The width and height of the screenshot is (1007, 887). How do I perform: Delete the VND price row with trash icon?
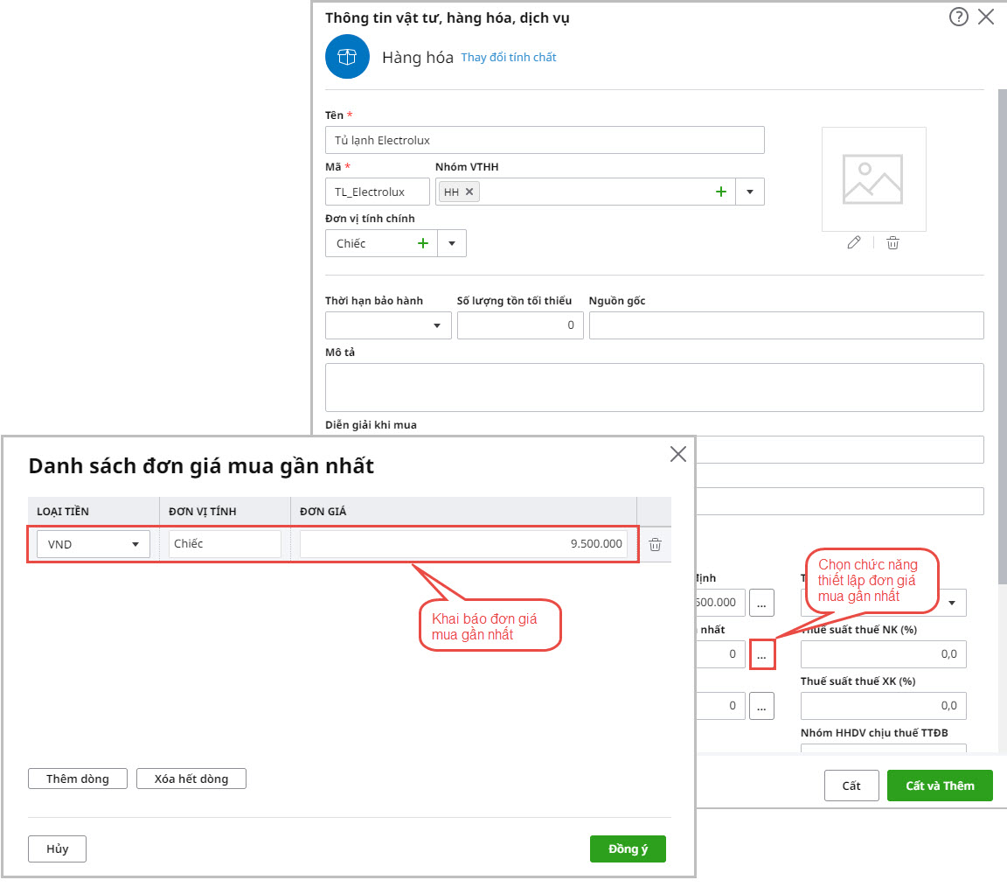(655, 544)
